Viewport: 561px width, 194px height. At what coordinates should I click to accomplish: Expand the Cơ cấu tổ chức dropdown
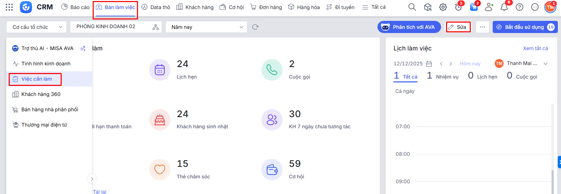click(x=36, y=27)
